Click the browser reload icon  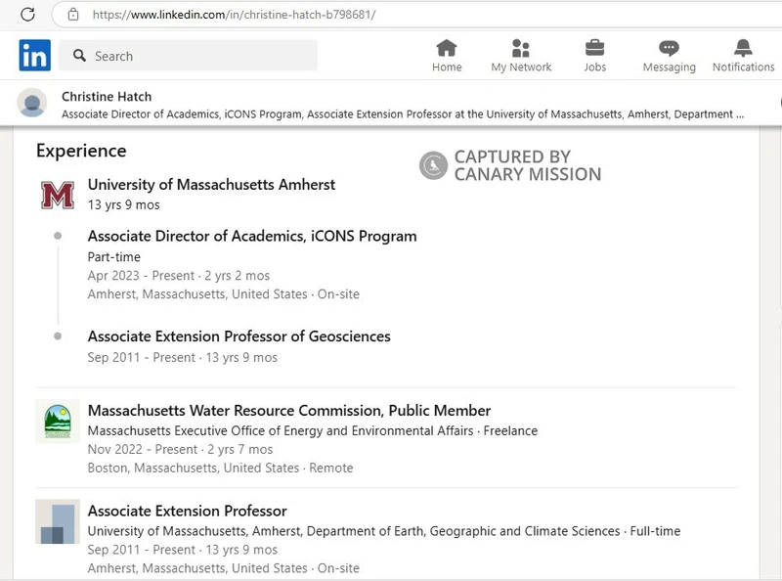[x=28, y=14]
